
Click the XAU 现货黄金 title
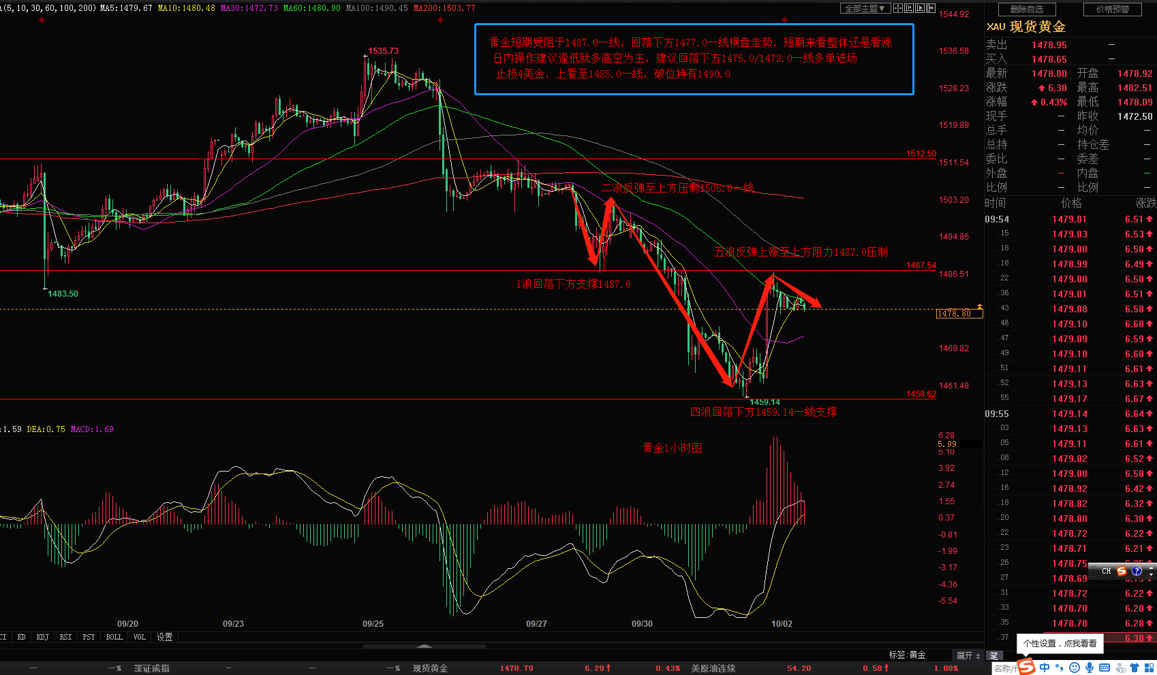[x=1025, y=27]
